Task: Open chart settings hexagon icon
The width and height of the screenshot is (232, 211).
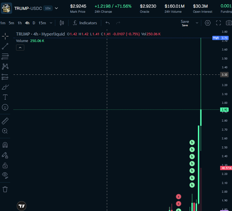Action: (x=208, y=23)
